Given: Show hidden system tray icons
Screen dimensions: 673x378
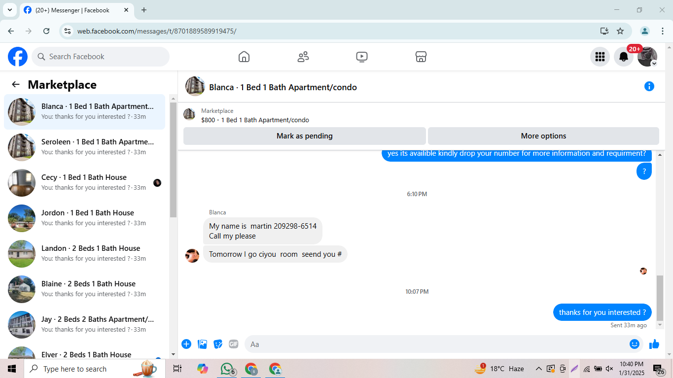Looking at the screenshot, I should coord(539,369).
